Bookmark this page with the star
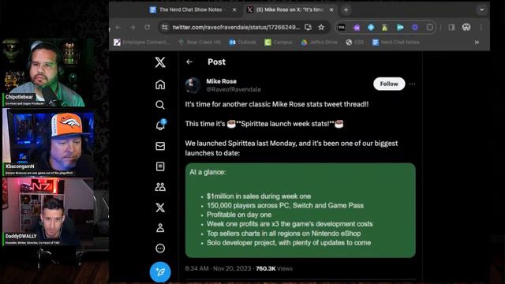Viewport: 505px width, 284px height. (321, 28)
